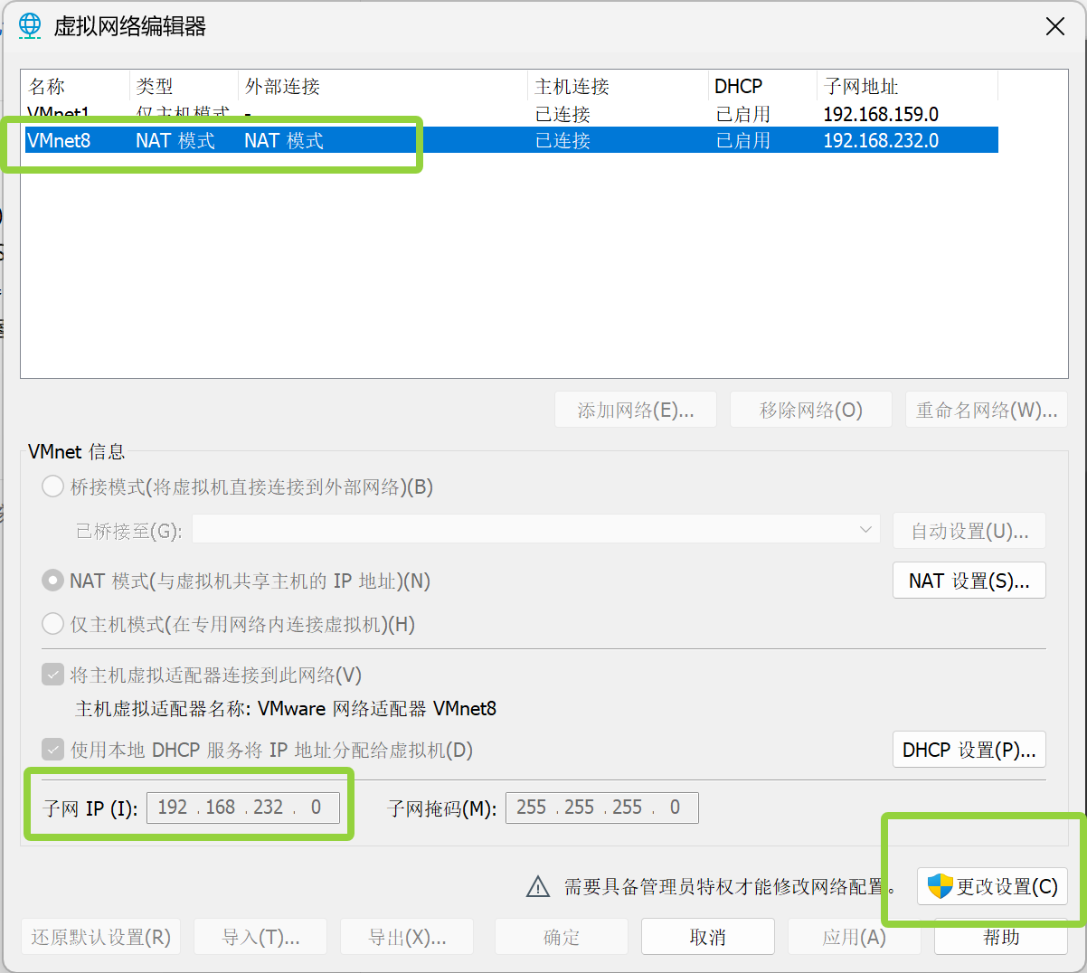Image resolution: width=1087 pixels, height=973 pixels.
Task: Click the Virtual Network Editor globe icon
Action: (30, 25)
